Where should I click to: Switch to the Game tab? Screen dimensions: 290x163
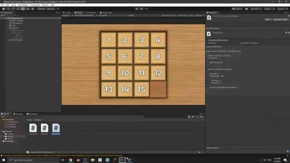click(78, 13)
